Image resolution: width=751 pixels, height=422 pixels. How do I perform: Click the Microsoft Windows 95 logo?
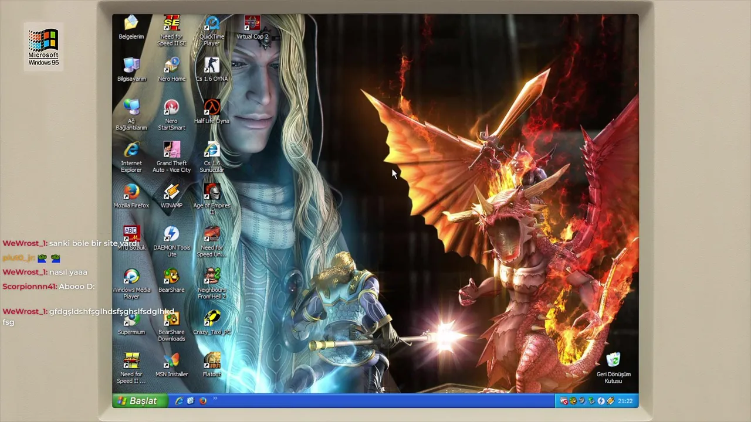[x=43, y=47]
